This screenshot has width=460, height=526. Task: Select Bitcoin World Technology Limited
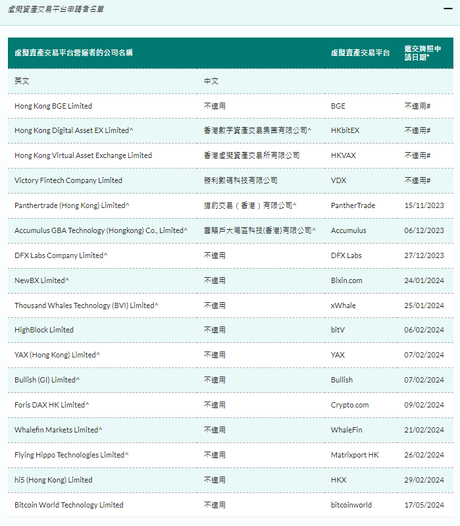pos(68,505)
